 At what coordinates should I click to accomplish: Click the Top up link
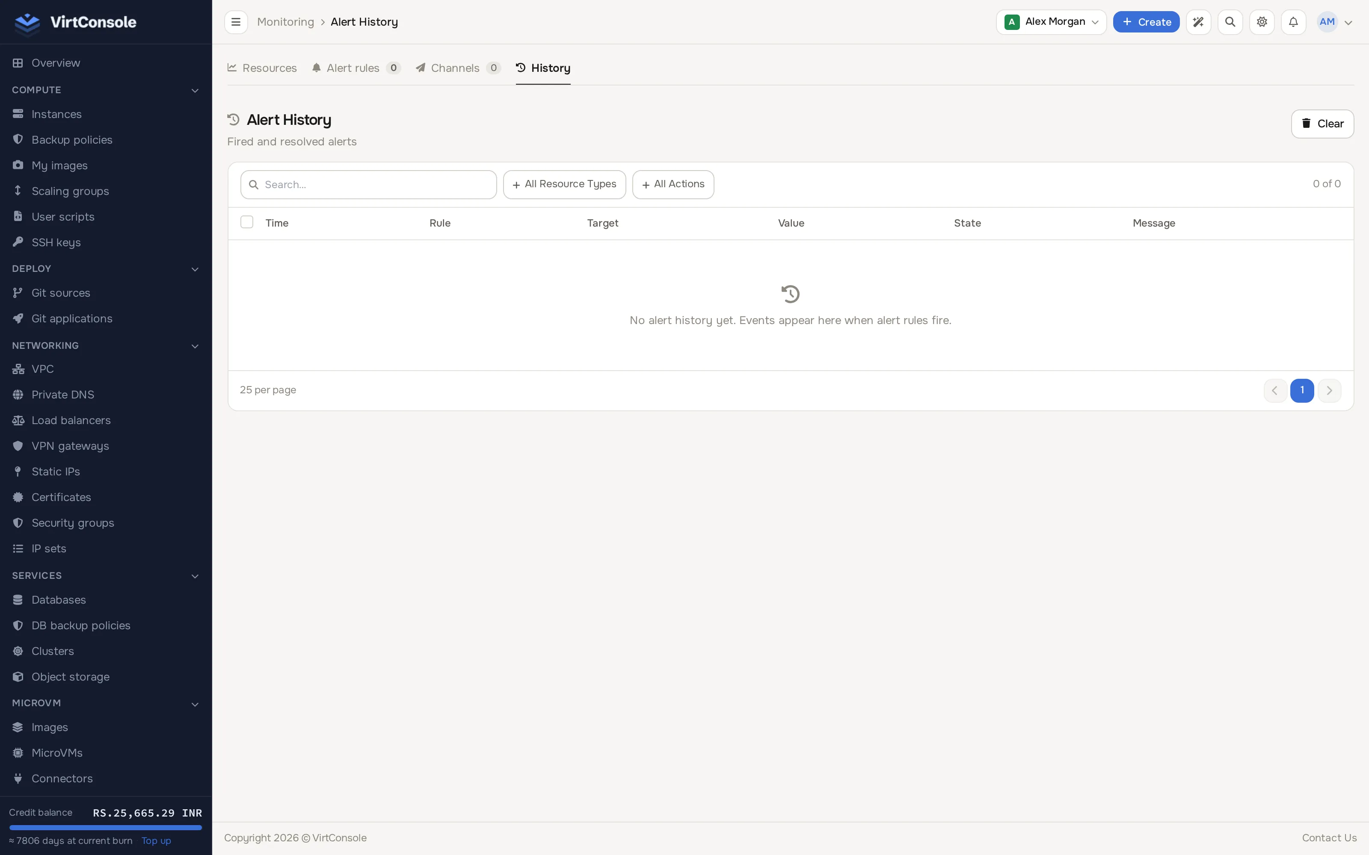click(x=156, y=841)
